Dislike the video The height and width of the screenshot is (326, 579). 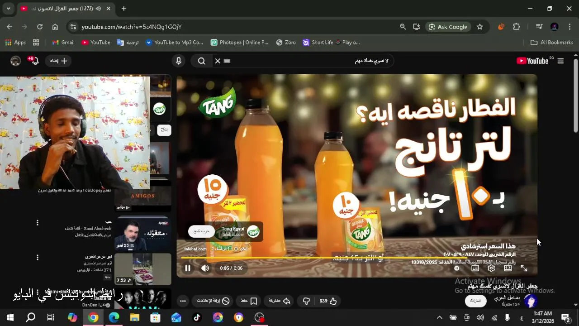tap(306, 301)
